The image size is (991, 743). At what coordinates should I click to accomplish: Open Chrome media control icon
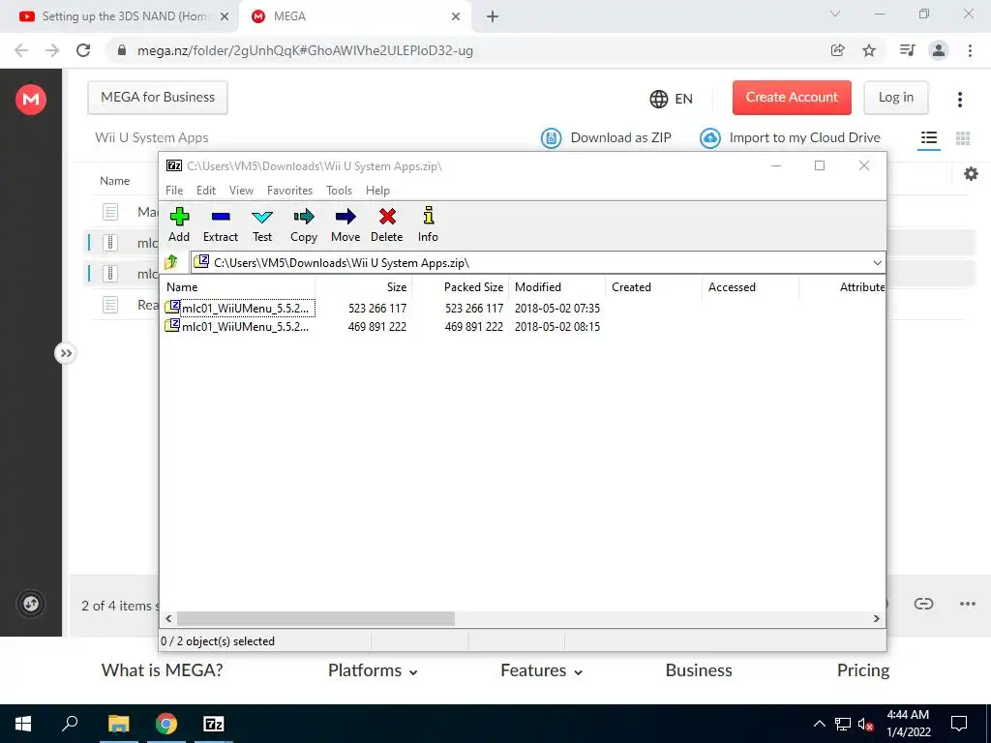coord(907,50)
